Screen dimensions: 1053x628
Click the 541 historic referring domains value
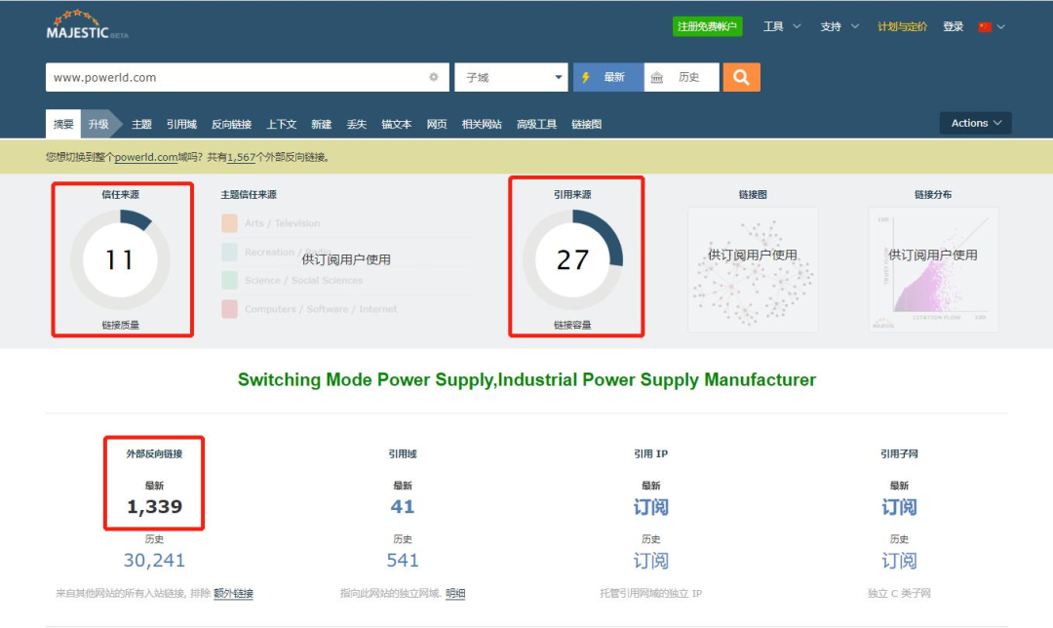403,560
